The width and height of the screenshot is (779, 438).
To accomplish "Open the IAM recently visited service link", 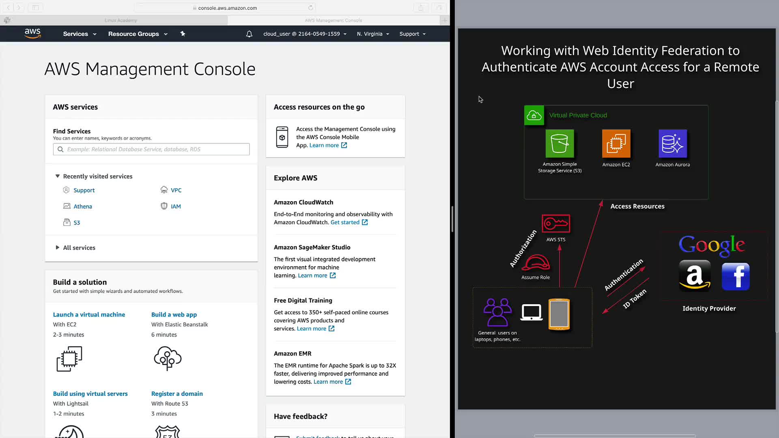I will coord(176,206).
